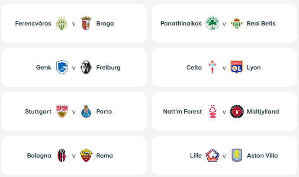Viewport: 299px width, 177px height.
Task: Click the Panathinaikos green crest
Action: (212, 23)
